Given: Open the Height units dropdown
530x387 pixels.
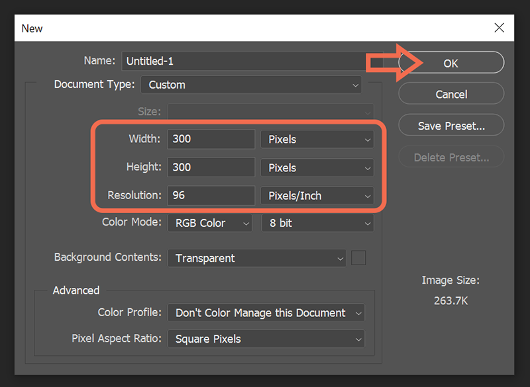Looking at the screenshot, I should point(317,167).
